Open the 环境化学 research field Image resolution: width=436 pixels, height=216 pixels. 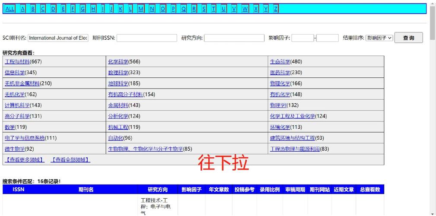(280, 127)
